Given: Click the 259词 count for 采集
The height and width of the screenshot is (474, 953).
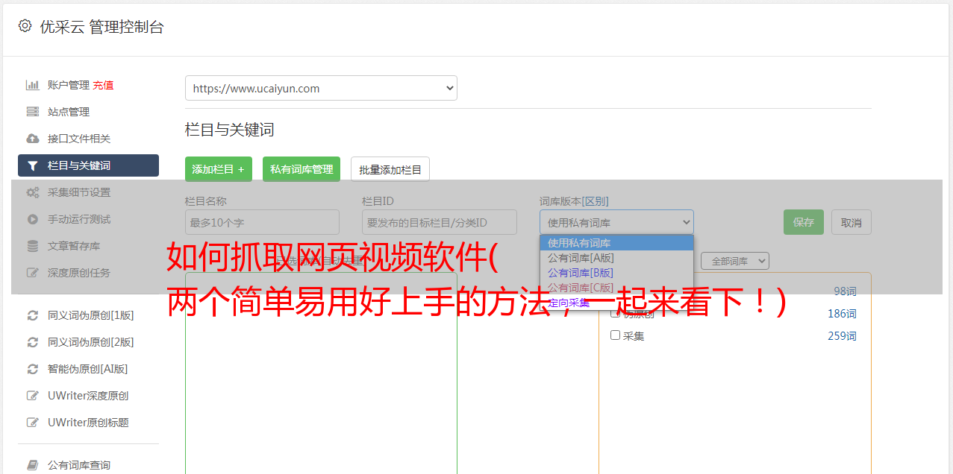Looking at the screenshot, I should (842, 336).
